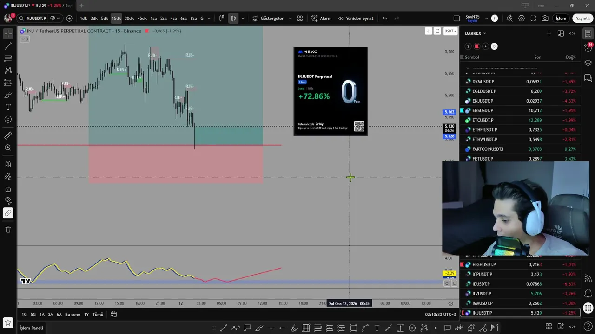Remove drawings with trash icon
Viewport: 595px width, 334px height.
(8, 229)
